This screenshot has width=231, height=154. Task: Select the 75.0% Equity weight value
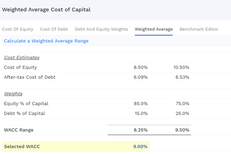coord(182,104)
